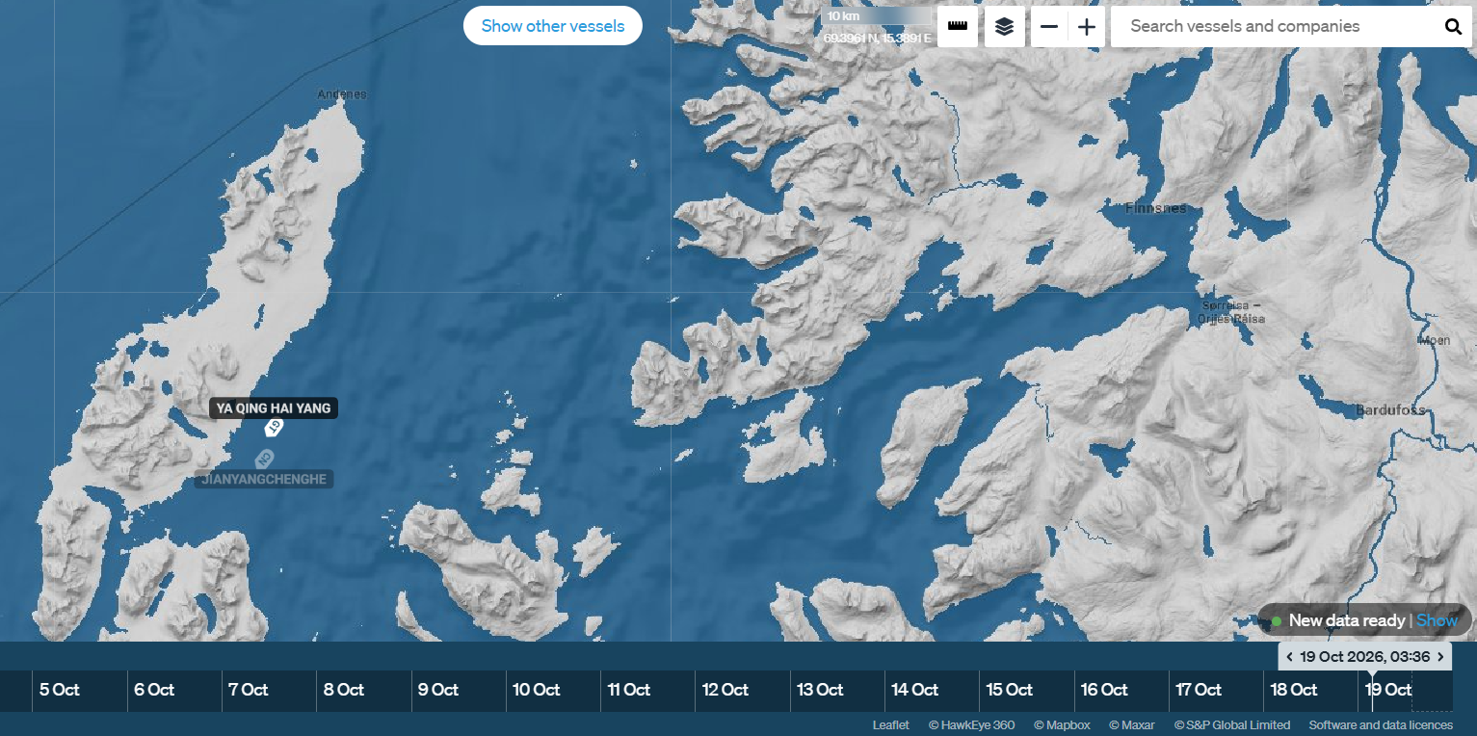Zoom in the map with plus button

pos(1087,27)
